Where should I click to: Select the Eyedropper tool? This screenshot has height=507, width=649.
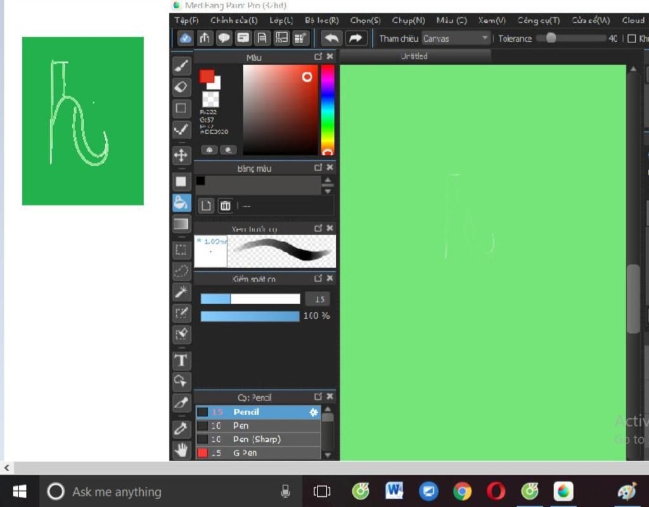(181, 429)
